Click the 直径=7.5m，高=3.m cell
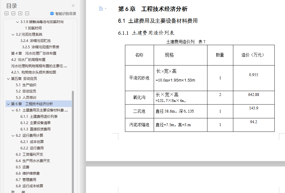 coord(180,125)
